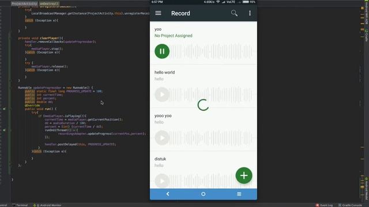The image size is (369, 207).
Task: Open the Event Log panel
Action: tap(324, 205)
